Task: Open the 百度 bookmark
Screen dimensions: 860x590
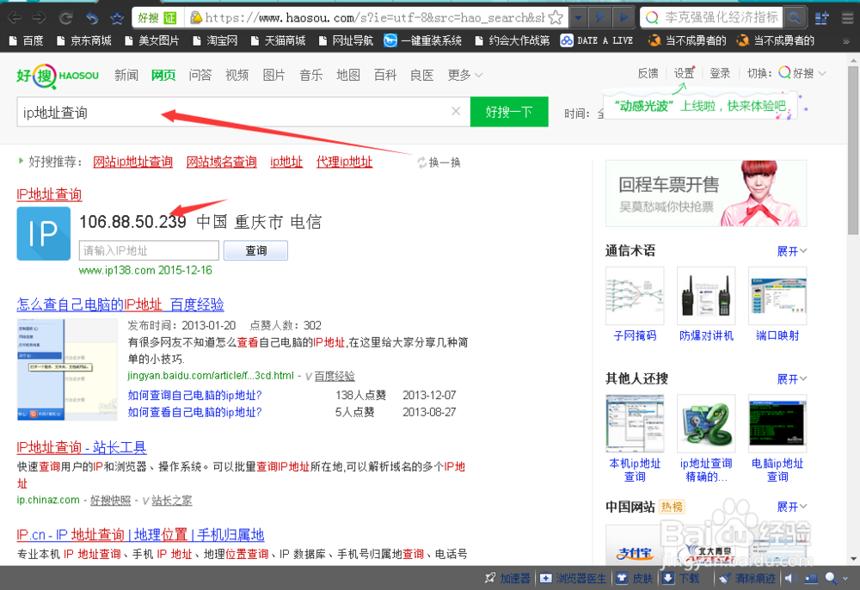Action: [27, 40]
